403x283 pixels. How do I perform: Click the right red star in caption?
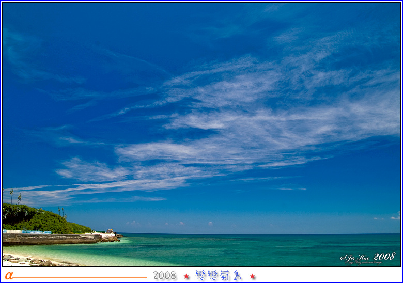[252, 276]
